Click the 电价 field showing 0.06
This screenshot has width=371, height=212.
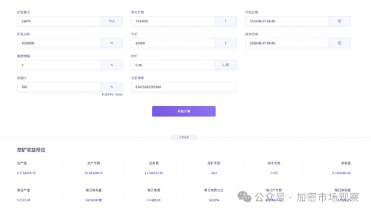(173, 65)
